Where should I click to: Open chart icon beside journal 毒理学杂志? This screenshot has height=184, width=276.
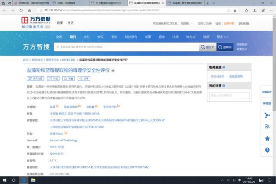(x=66, y=133)
